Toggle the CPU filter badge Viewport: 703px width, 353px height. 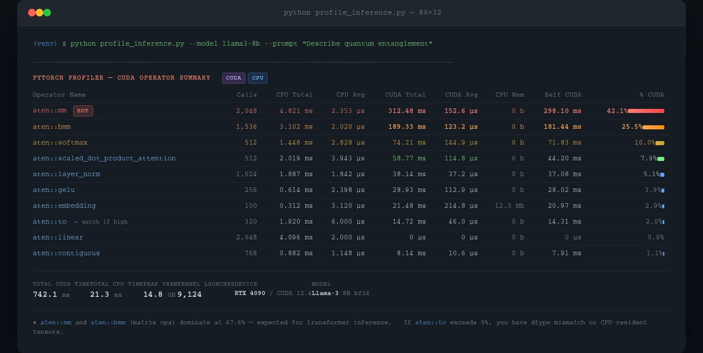258,78
